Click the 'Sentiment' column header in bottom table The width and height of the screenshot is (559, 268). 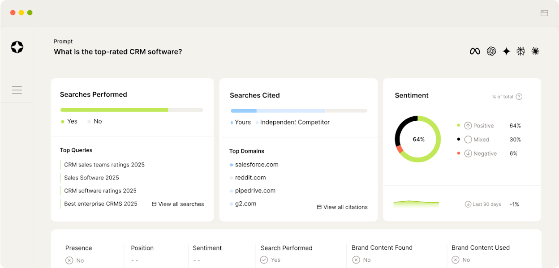tap(207, 248)
